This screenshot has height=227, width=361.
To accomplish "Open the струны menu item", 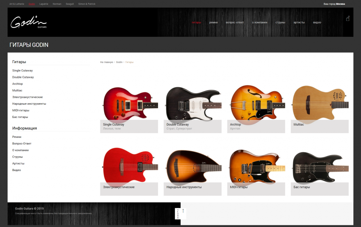I will 280,23.
